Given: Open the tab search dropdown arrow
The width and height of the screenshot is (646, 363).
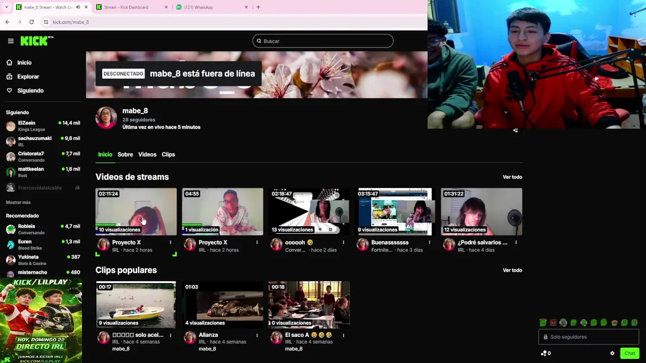Looking at the screenshot, I should click(x=7, y=7).
